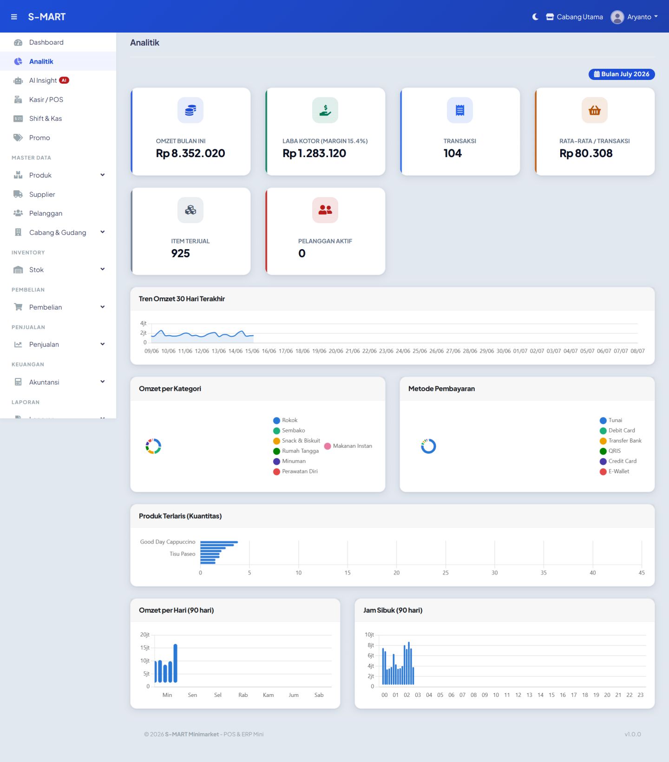Click the Promo tags icon
669x762 pixels.
(18, 138)
